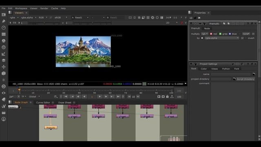Toggle playback loop mode button

tap(56, 97)
